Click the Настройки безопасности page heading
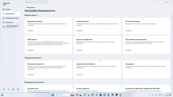 [x=40, y=11]
